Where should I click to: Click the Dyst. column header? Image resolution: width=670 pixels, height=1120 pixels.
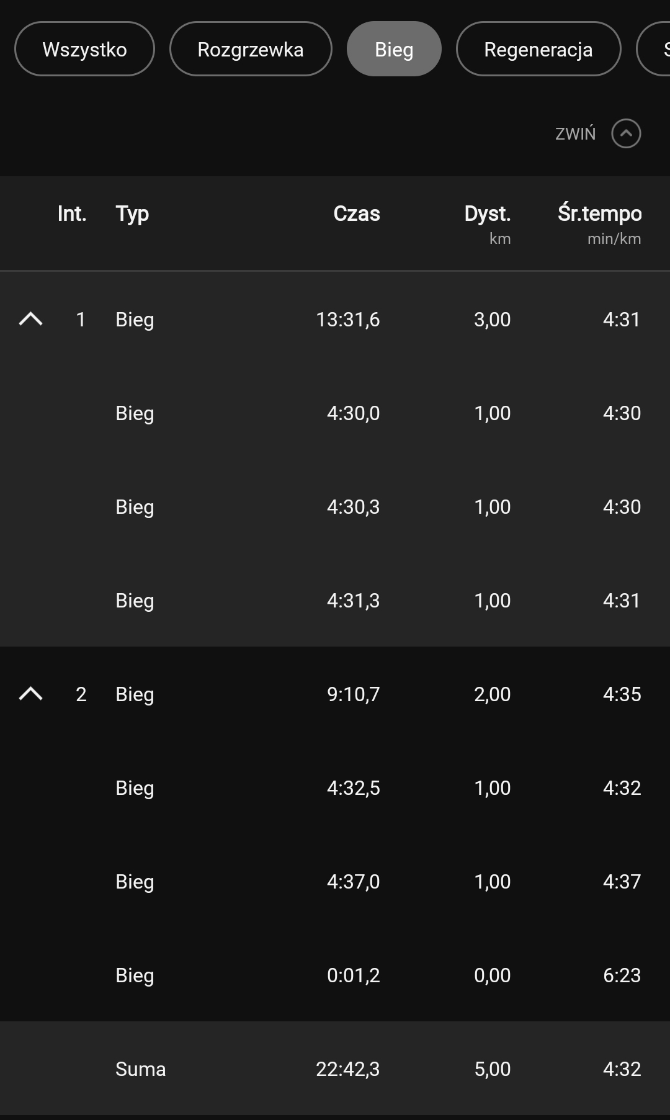coord(487,213)
